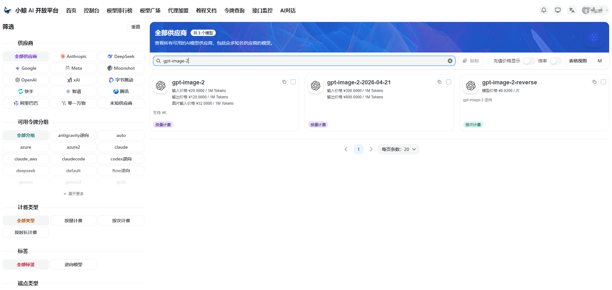Image resolution: width=612 pixels, height=290 pixels.
Task: Click the OpenAI logo on gpt-image-2-2026-04-21 card
Action: click(x=316, y=86)
